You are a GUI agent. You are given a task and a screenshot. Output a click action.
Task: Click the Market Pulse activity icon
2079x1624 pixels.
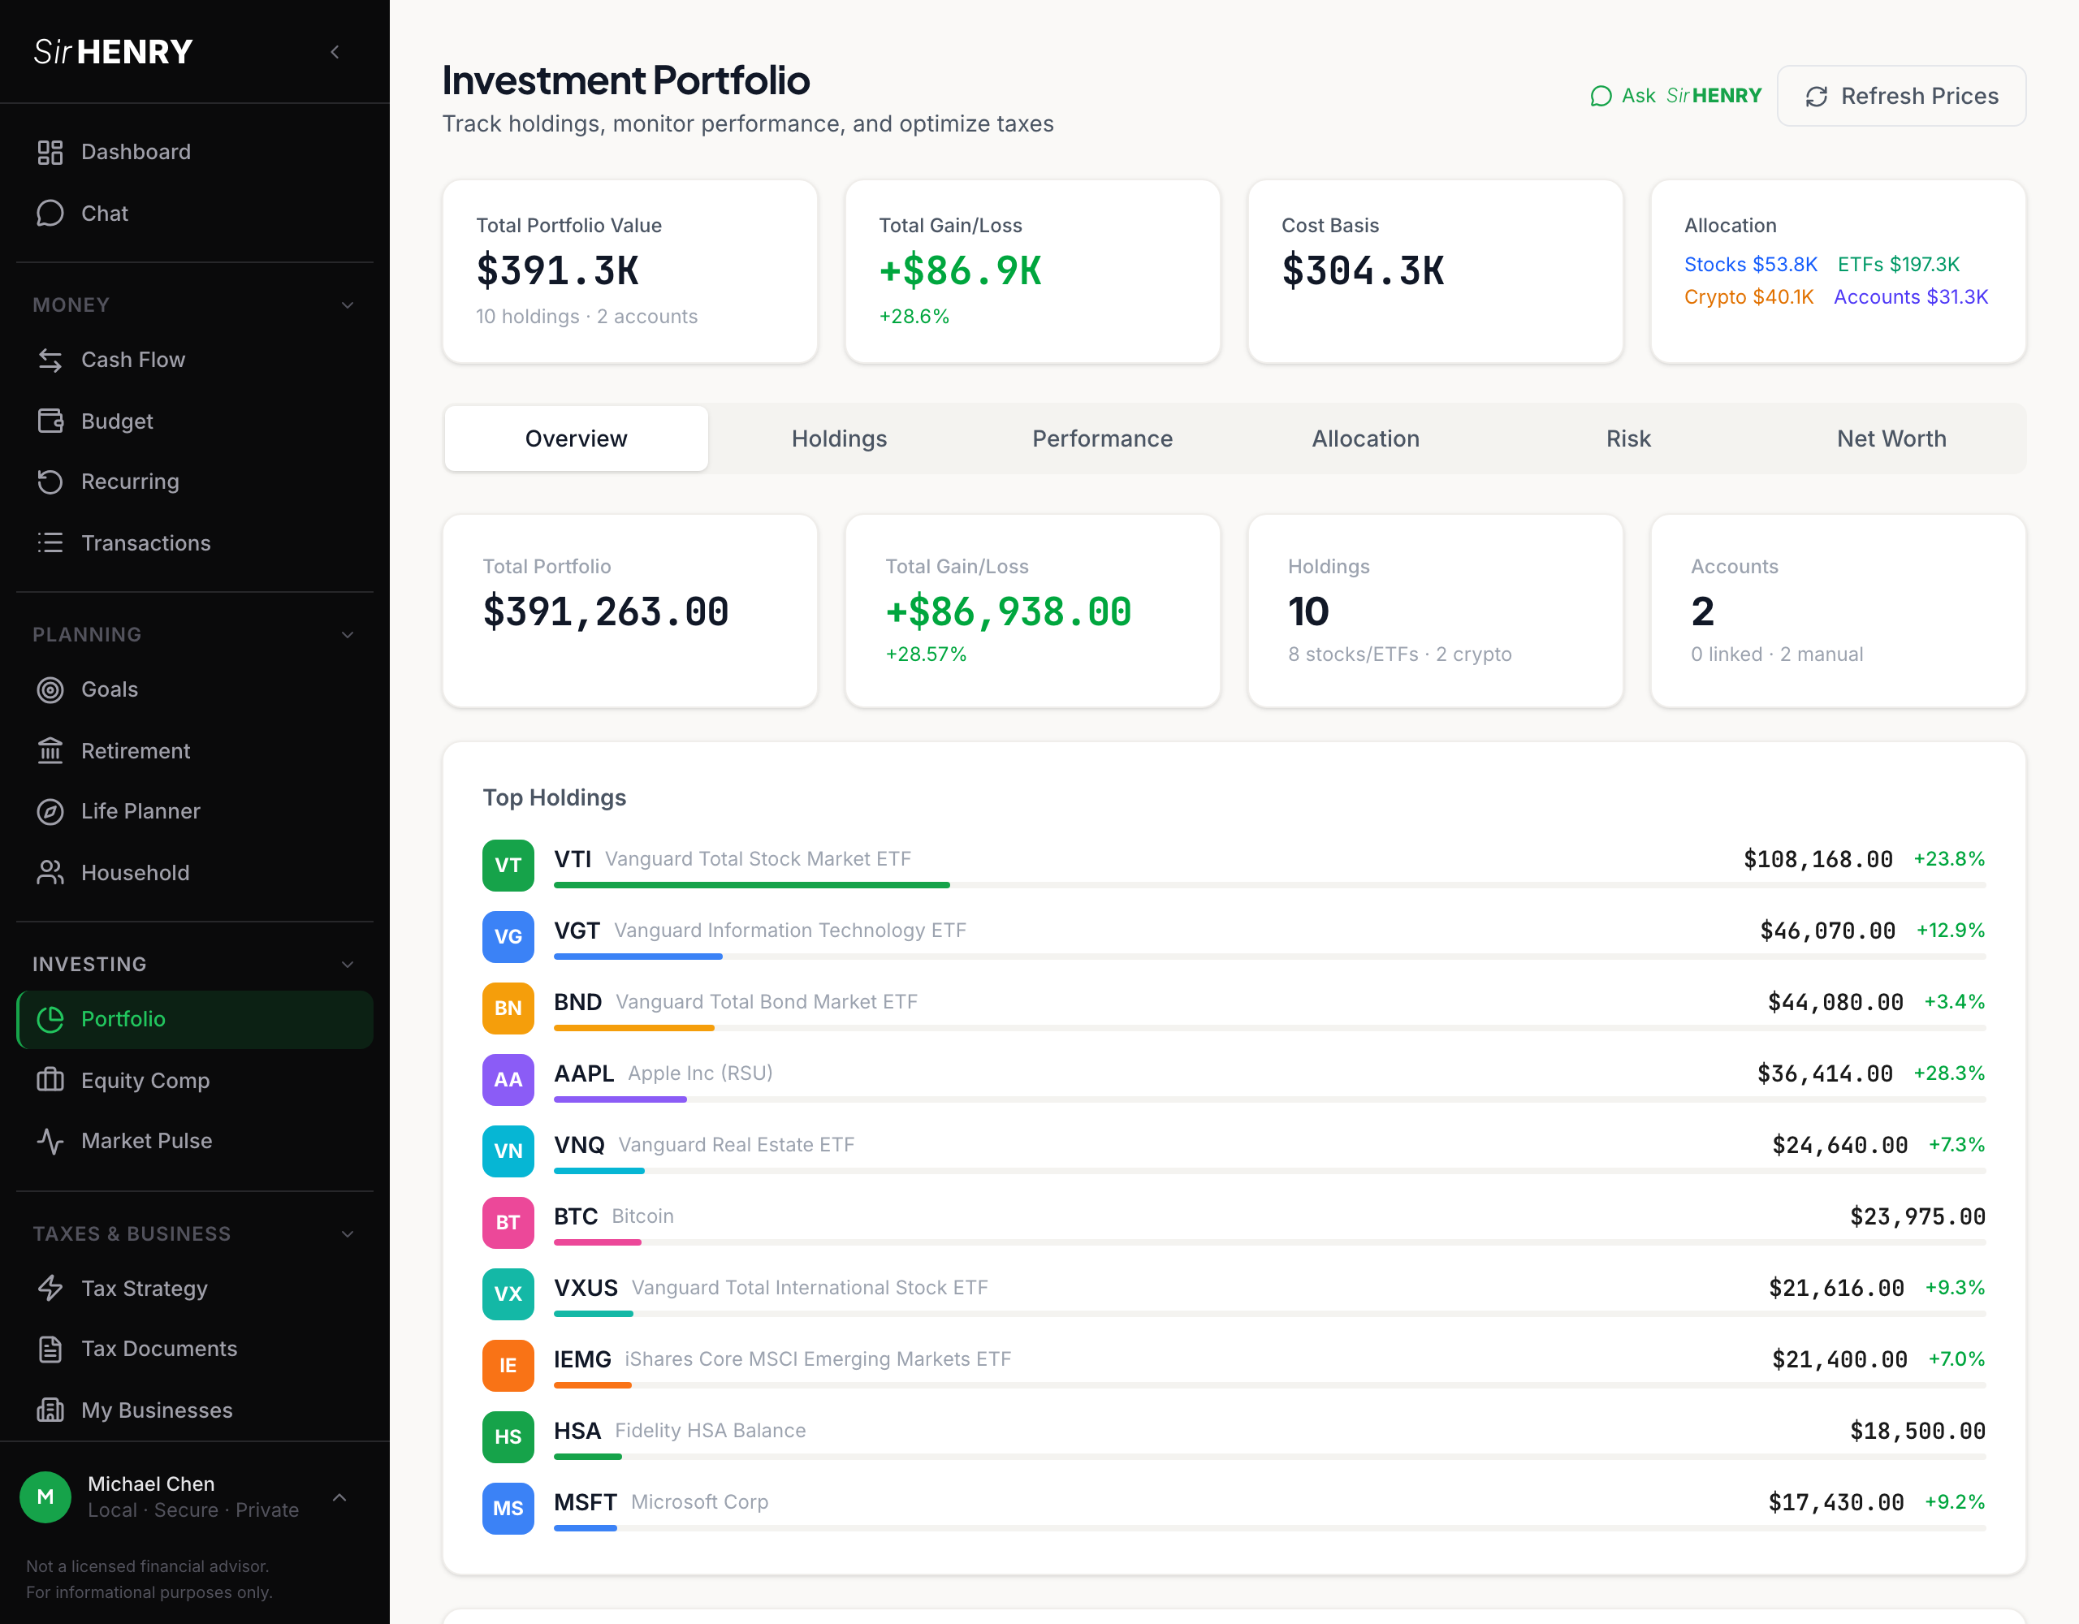[50, 1142]
